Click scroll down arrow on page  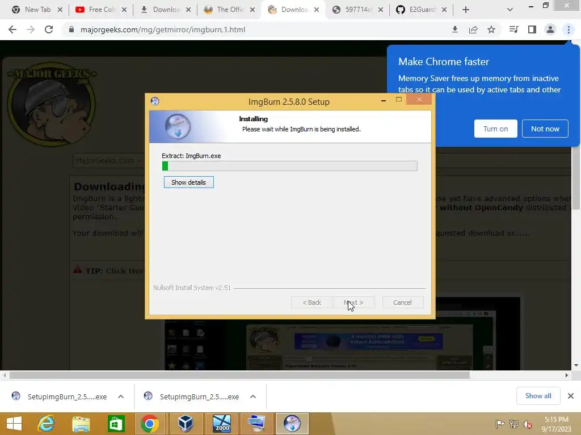pos(576,365)
